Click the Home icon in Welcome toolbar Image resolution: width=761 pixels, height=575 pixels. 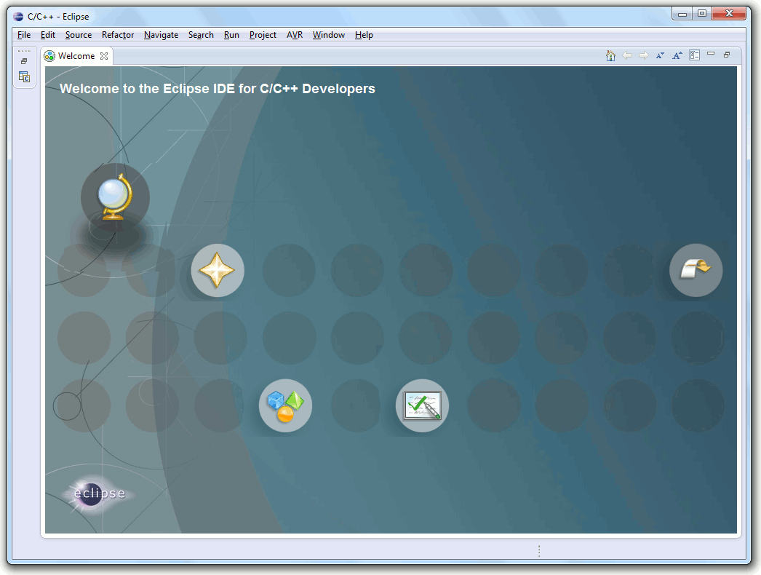pos(610,56)
